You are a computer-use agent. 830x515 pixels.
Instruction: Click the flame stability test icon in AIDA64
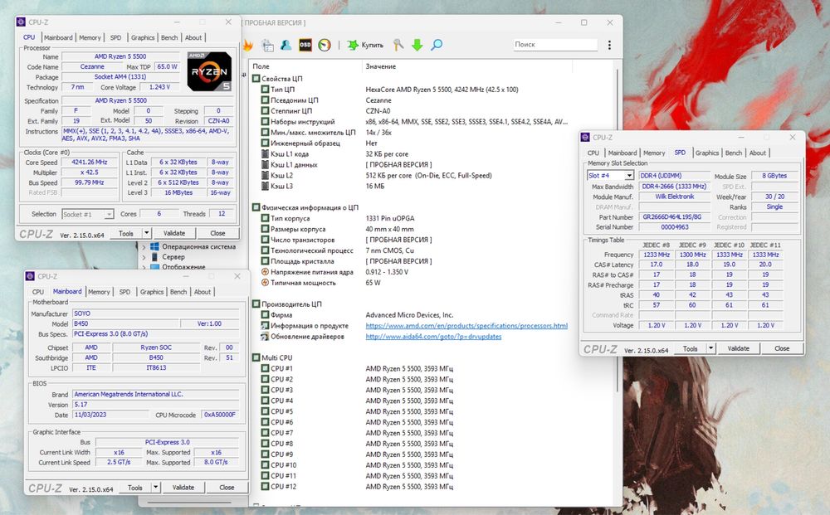tap(247, 45)
